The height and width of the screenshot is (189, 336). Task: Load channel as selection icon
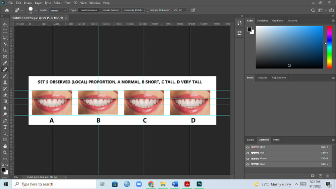(305, 176)
